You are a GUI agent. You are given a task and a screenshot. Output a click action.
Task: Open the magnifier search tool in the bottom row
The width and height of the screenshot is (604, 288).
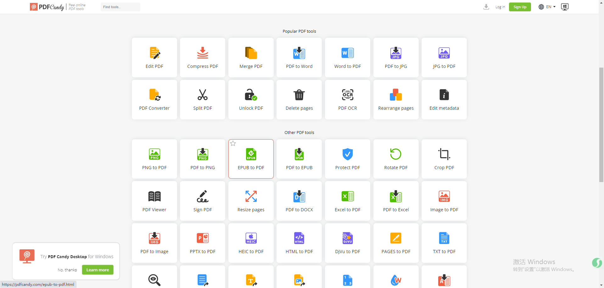[x=154, y=277]
